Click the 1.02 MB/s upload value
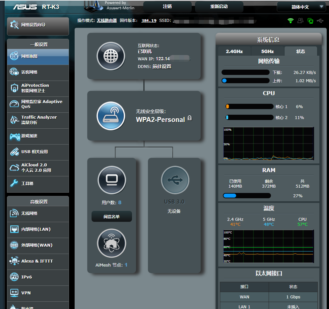 point(305,81)
